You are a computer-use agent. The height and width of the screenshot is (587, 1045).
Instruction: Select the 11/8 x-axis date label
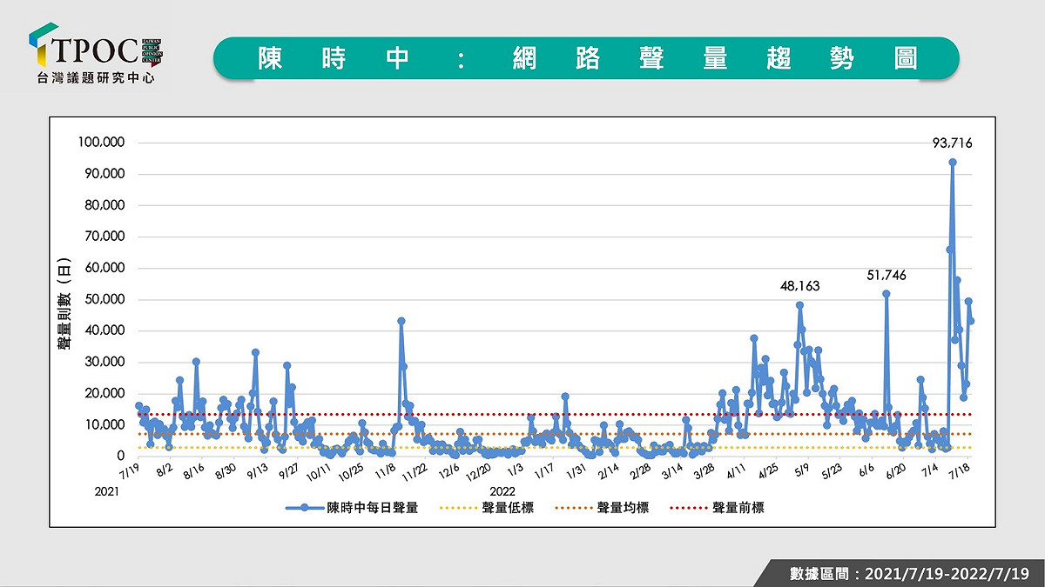[x=385, y=472]
